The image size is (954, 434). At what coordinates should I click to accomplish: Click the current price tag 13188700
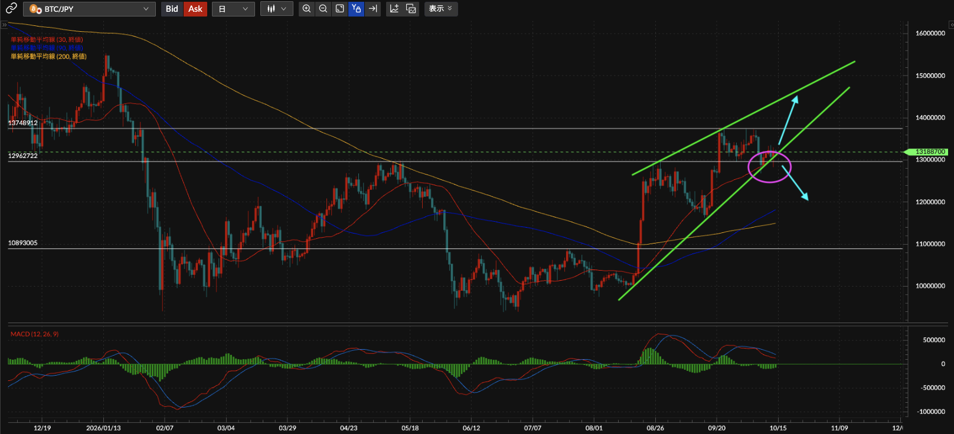click(927, 152)
